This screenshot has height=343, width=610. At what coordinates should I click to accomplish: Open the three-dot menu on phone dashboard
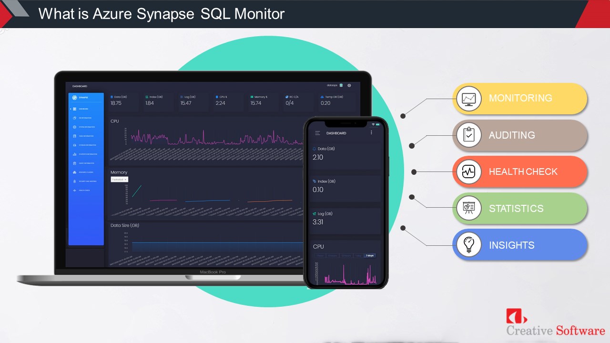pyautogui.click(x=371, y=132)
